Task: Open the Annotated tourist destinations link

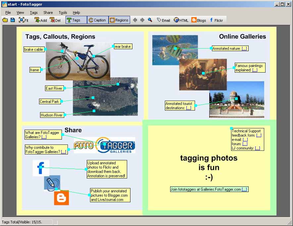Action: (x=188, y=108)
